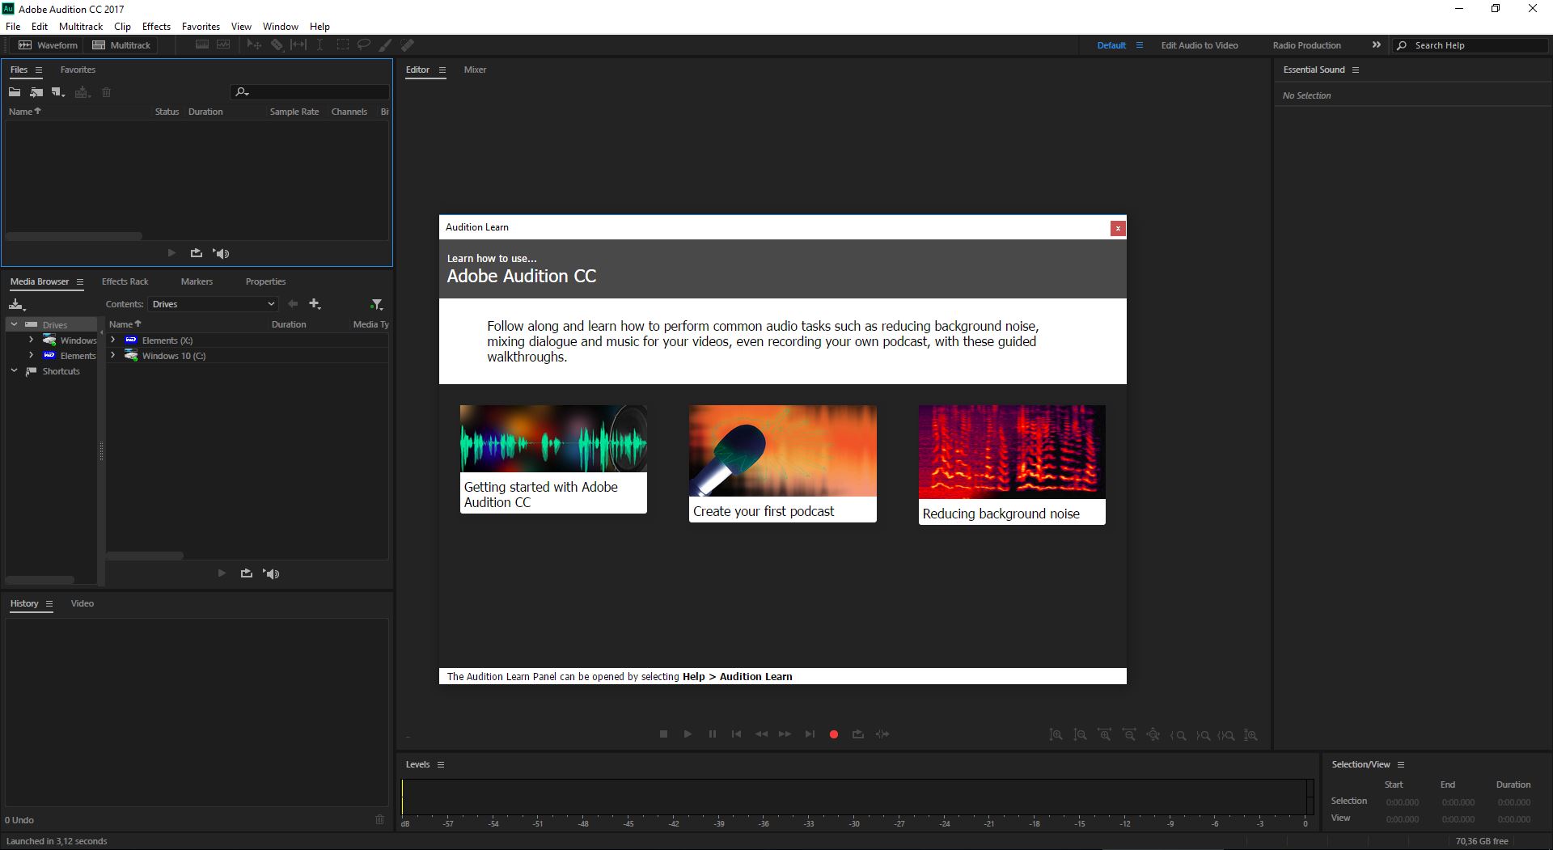Image resolution: width=1553 pixels, height=850 pixels.
Task: Move playhead to next with transport button
Action: (x=809, y=734)
